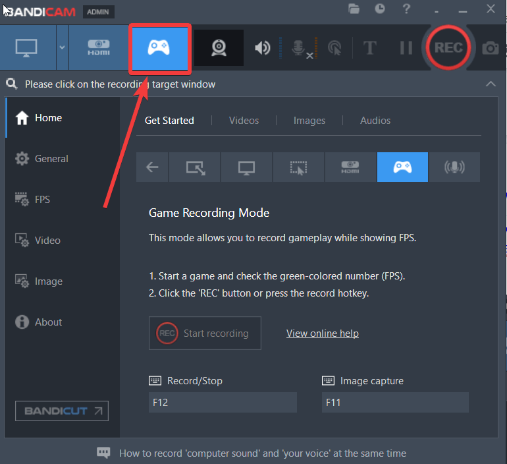Open the FPS settings section
Viewport: 507px width, 464px height.
pos(63,199)
